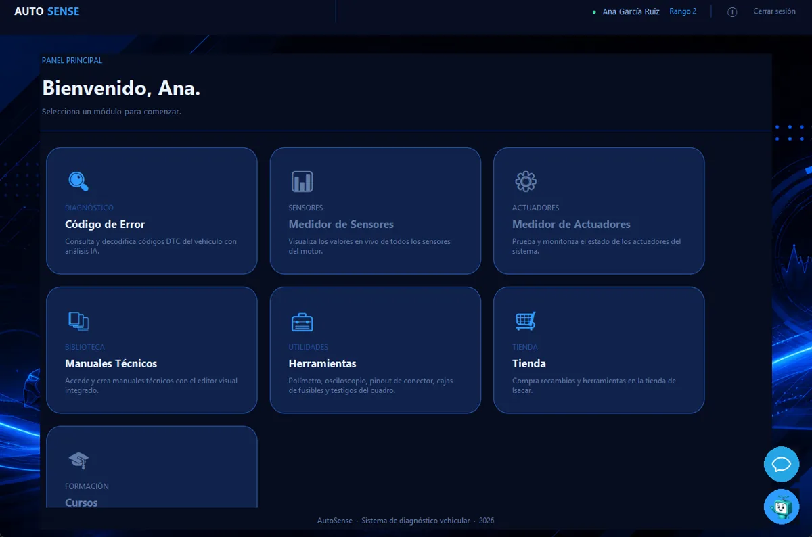Open the Cursos title

click(81, 503)
